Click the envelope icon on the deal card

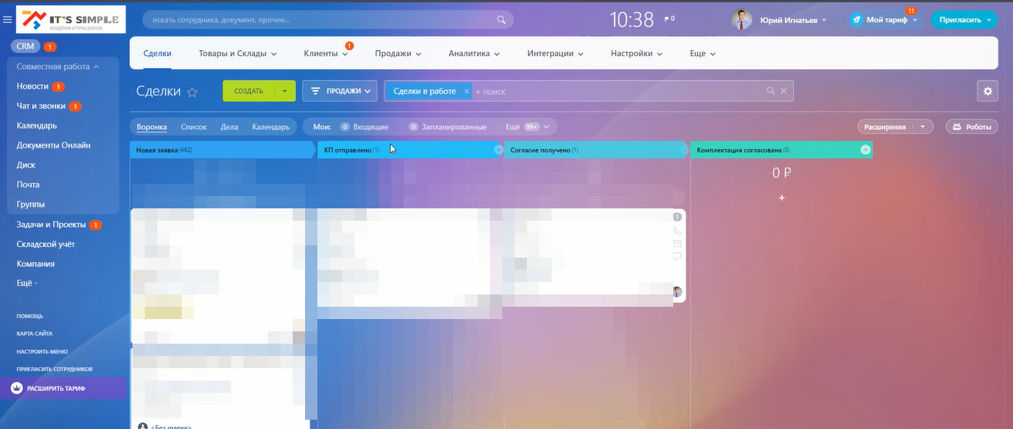click(677, 244)
